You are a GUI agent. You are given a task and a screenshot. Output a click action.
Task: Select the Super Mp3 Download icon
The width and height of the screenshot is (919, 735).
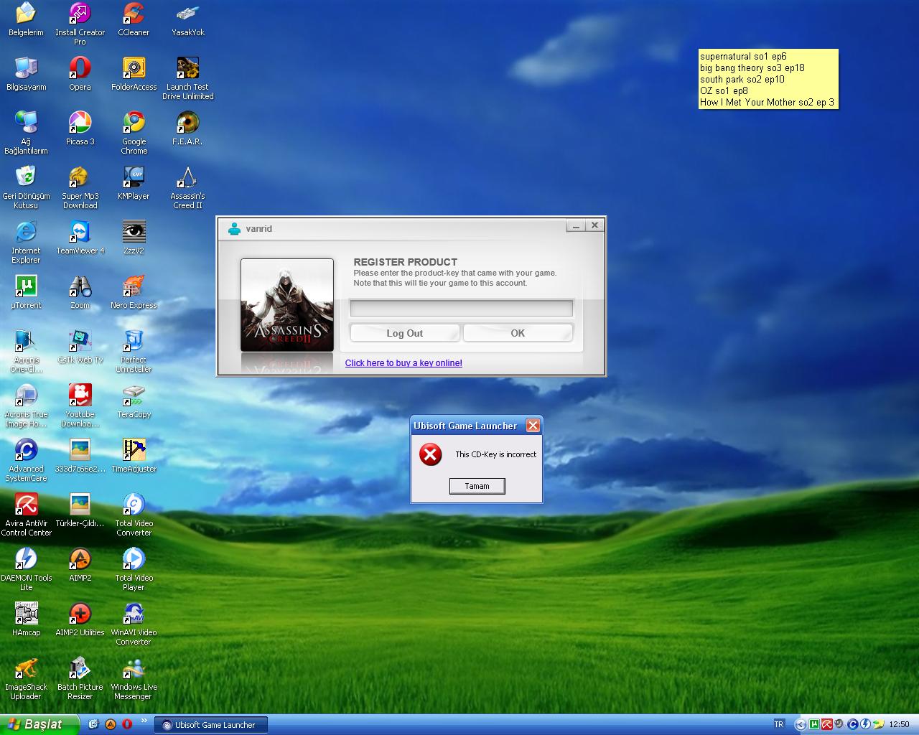click(80, 187)
